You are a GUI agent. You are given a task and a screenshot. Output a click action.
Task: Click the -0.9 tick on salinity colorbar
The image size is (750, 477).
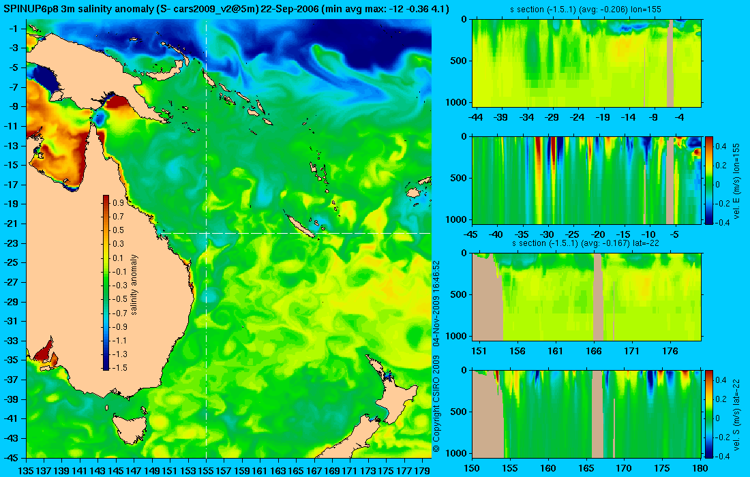119,327
